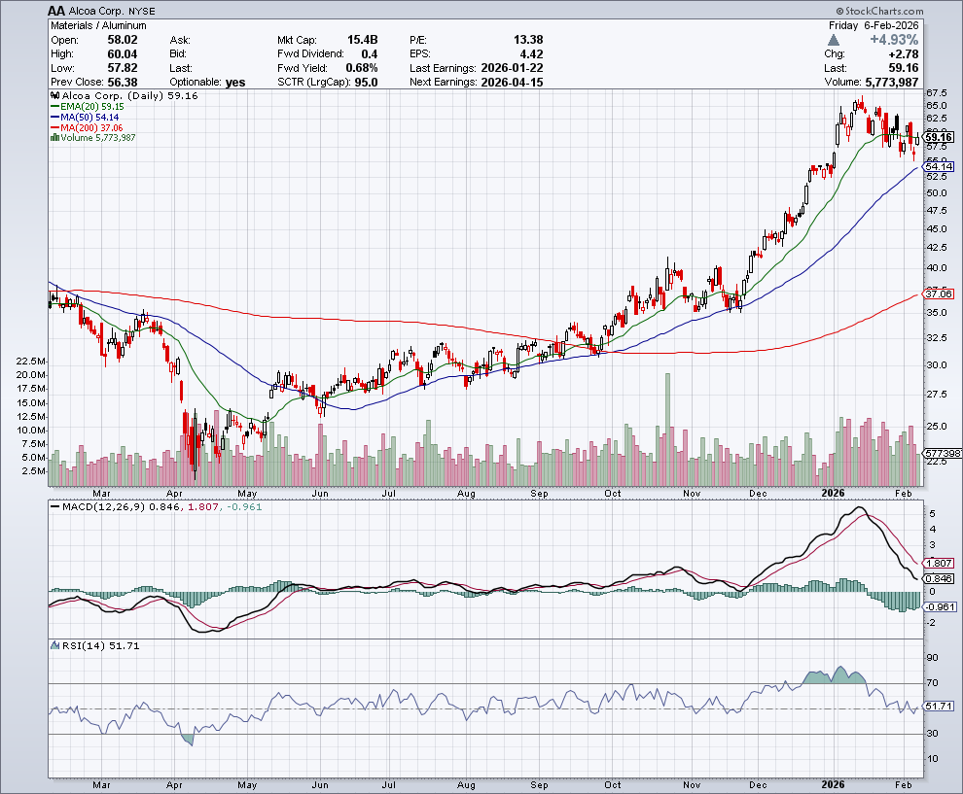
Task: Click the +4.93% percent change
Action: pyautogui.click(x=894, y=40)
